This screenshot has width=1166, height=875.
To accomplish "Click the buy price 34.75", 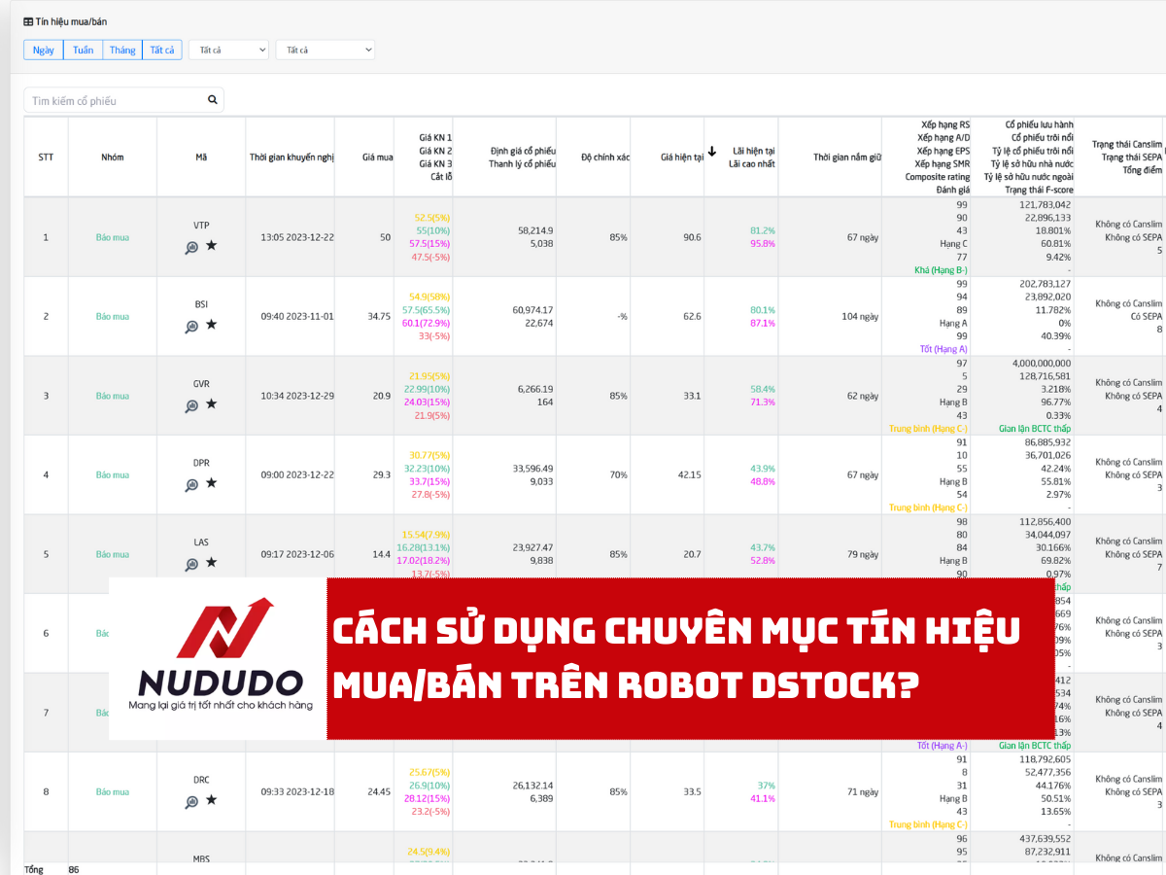I will [379, 316].
